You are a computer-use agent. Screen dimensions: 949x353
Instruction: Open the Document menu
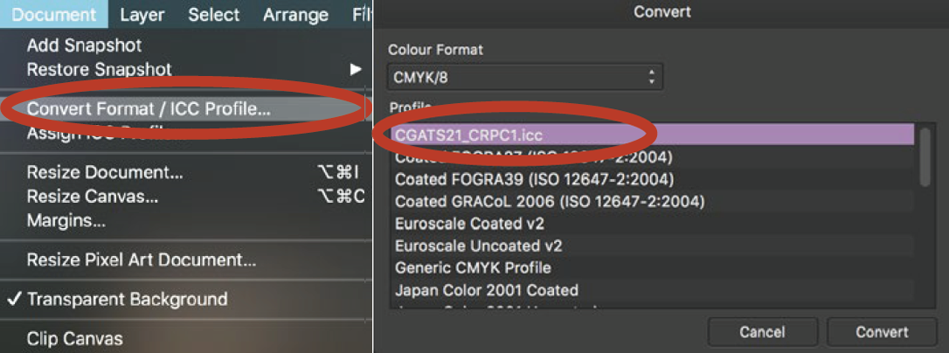[x=53, y=15]
